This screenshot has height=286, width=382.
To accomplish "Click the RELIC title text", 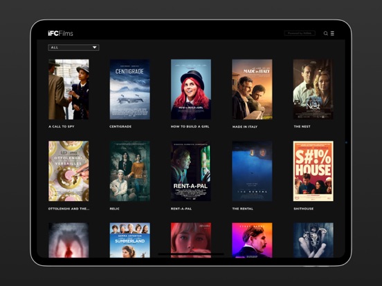I will point(114,209).
